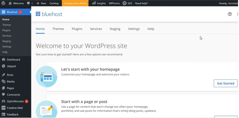This screenshot has height=118, width=239.
Task: Click Welcome to your WordPress site heading
Action: click(81, 46)
